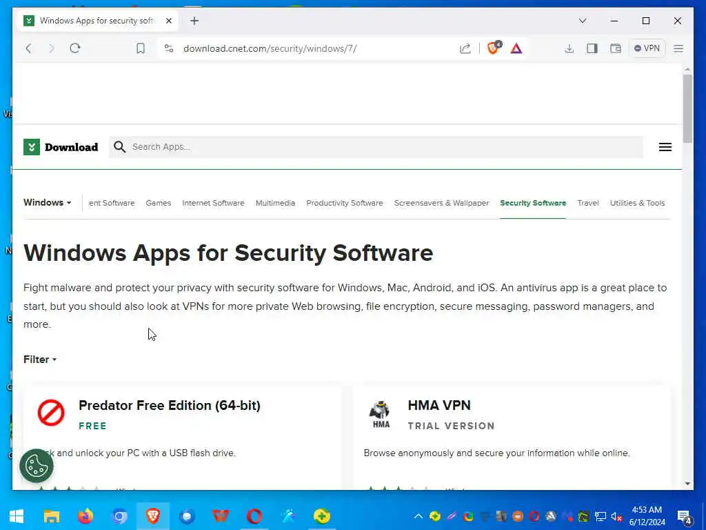Viewport: 706px width, 530px height.
Task: Open Brave main hamburger menu
Action: [678, 48]
